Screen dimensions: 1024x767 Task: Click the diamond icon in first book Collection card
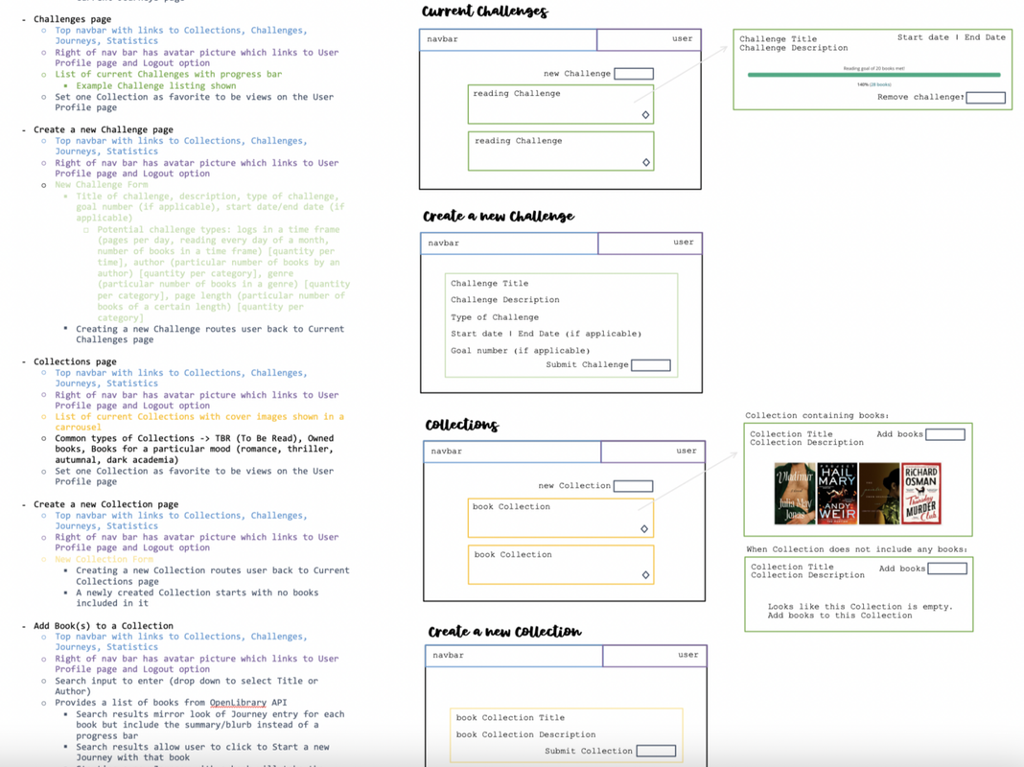click(644, 528)
